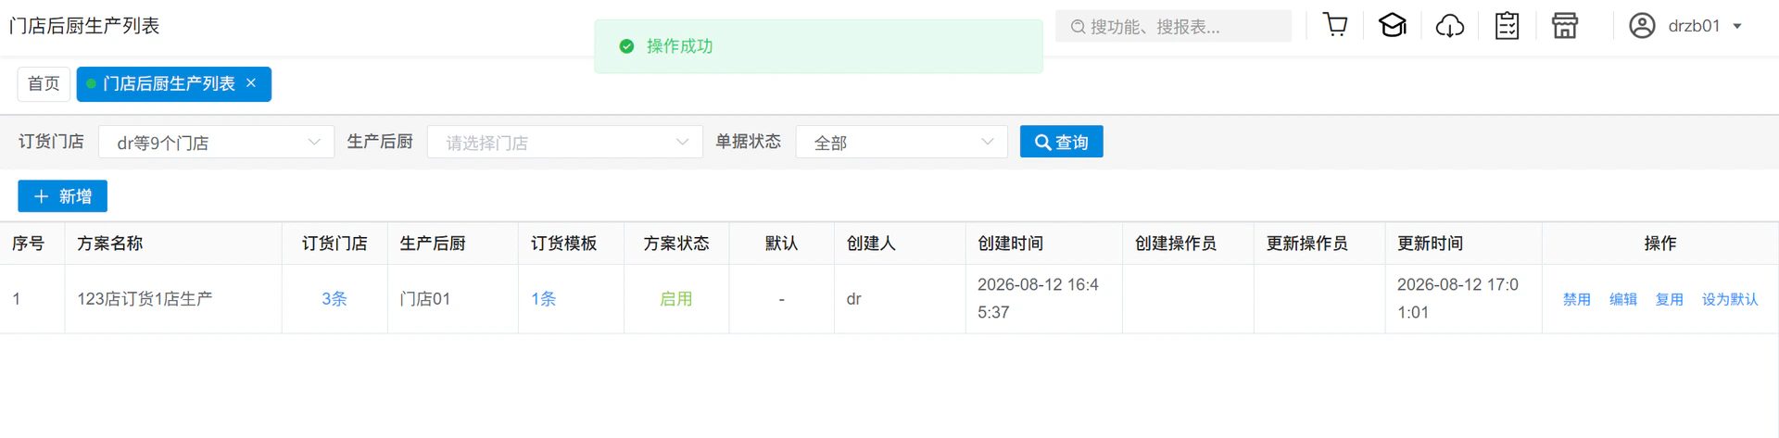Open the cloud download icon
Image resolution: width=1779 pixels, height=438 pixels.
[x=1450, y=26]
